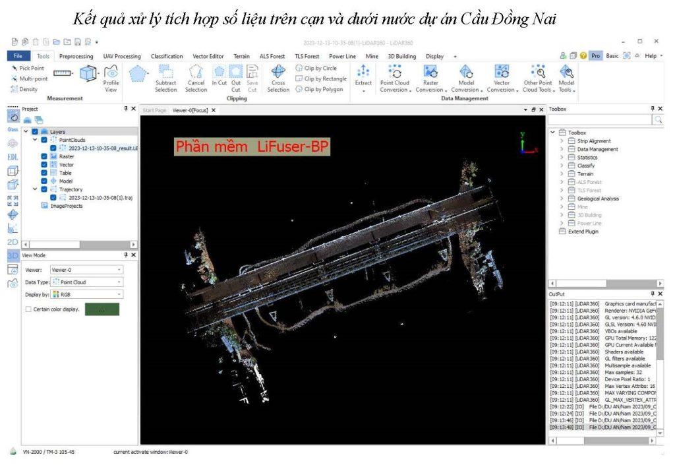Open the Data Type dropdown

tap(86, 282)
